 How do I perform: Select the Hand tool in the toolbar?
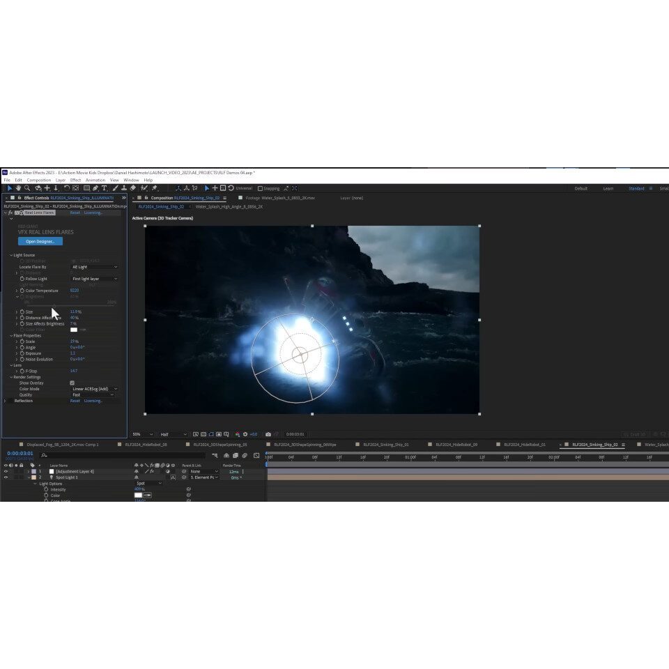point(18,188)
